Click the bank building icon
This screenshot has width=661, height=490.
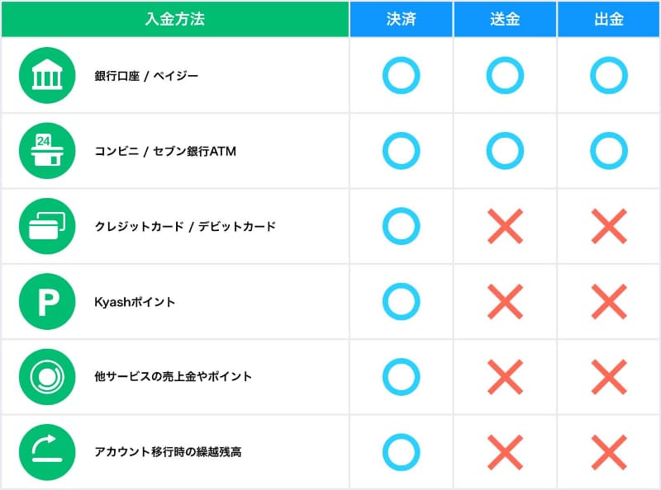(x=47, y=76)
